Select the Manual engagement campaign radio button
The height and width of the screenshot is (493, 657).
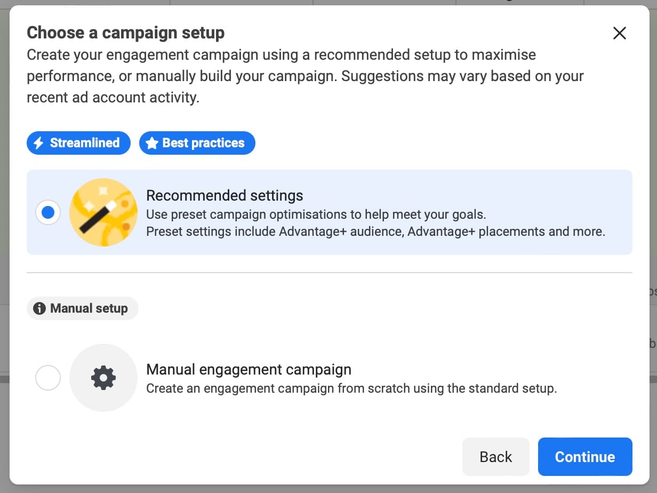pos(48,378)
